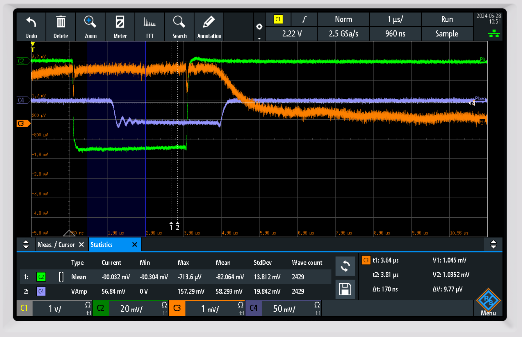Toggle channel C4 at 50 mV/div
The height and width of the screenshot is (337, 522).
point(253,308)
